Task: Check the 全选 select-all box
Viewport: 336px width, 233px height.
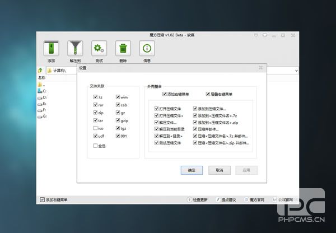Action: 96,146
